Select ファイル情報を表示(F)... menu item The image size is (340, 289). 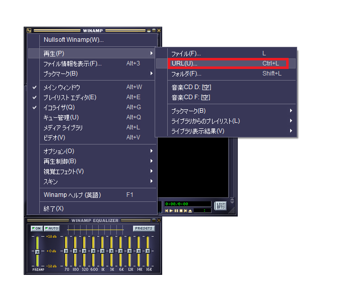[x=92, y=63]
